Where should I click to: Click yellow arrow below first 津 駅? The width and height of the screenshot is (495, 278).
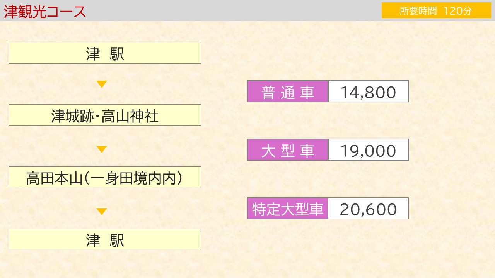point(102,84)
